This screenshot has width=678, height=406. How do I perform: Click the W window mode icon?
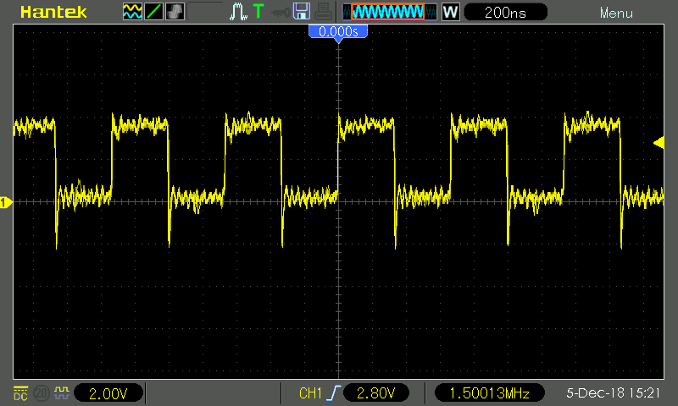[x=450, y=13]
